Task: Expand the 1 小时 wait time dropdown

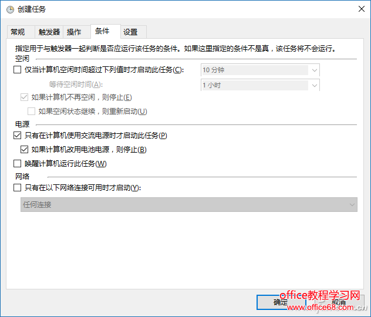Action: click(x=260, y=85)
